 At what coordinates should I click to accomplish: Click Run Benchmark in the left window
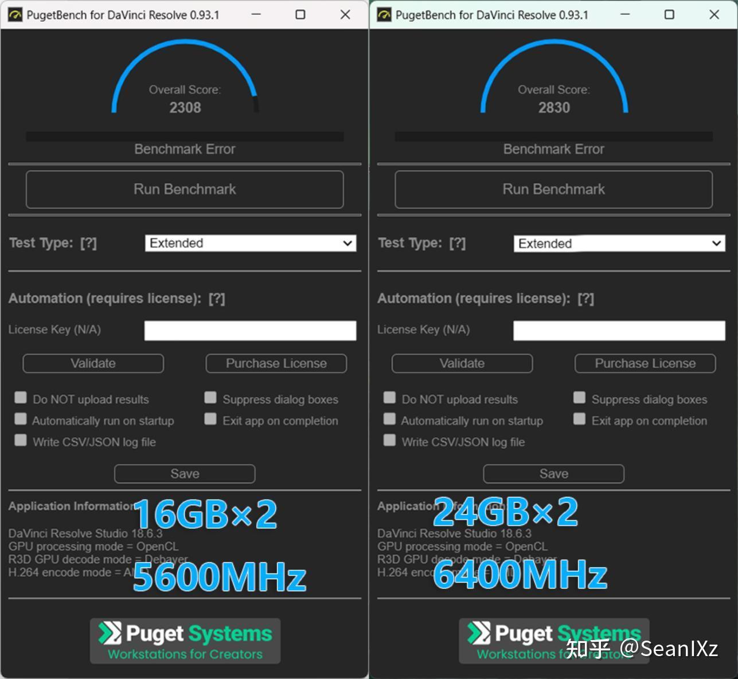[x=185, y=189]
